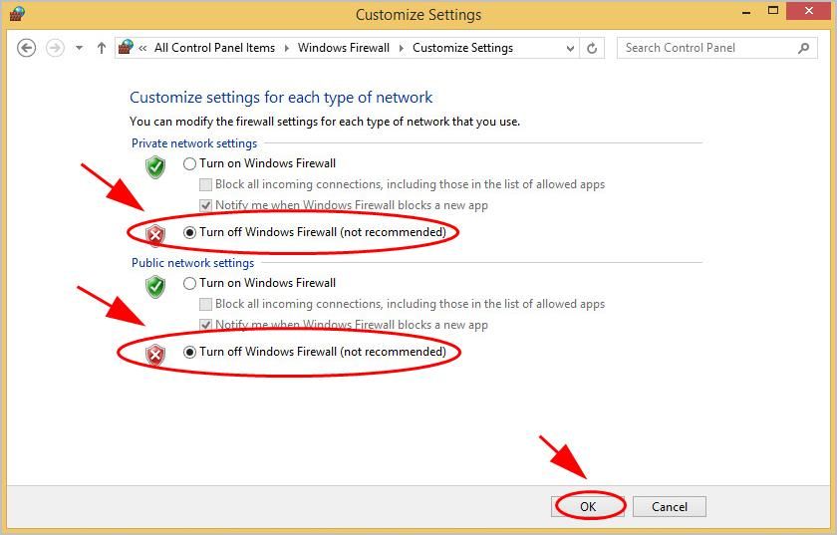Click the search magnifier icon
This screenshot has width=837, height=535.
pyautogui.click(x=803, y=48)
